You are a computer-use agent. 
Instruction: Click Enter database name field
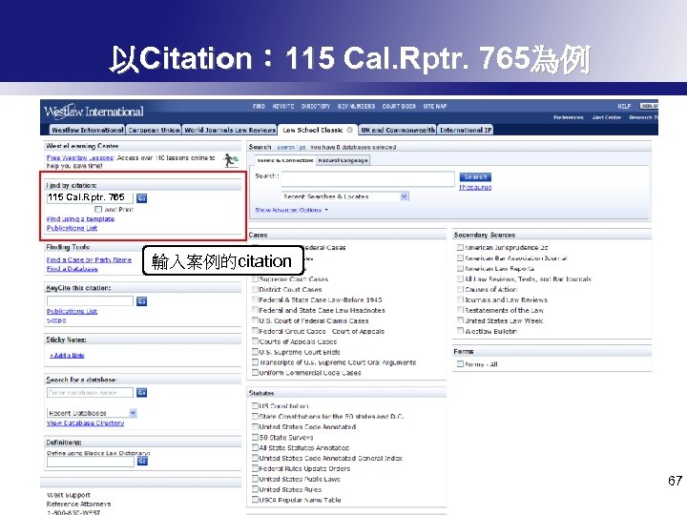[x=90, y=392]
